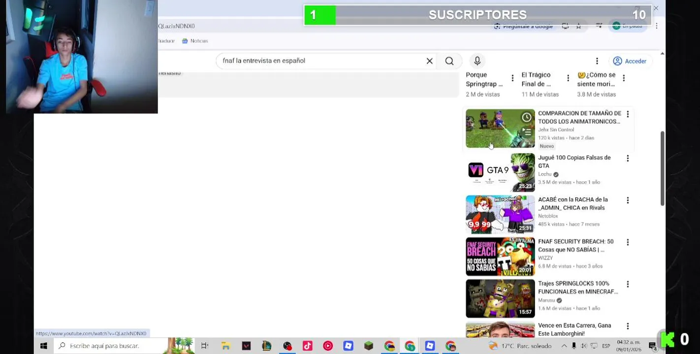The height and width of the screenshot is (354, 700).
Task: Open YouTube settings three-dot menu beside Acceder
Action: (x=597, y=61)
